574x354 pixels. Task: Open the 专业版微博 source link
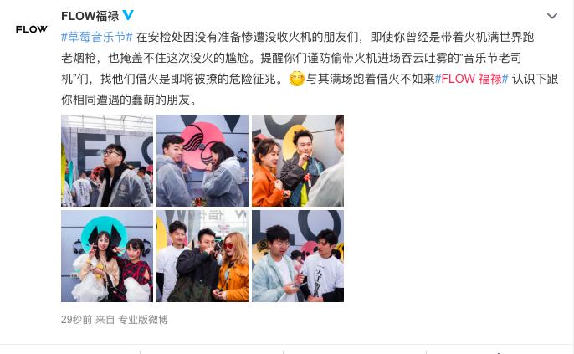tap(143, 319)
